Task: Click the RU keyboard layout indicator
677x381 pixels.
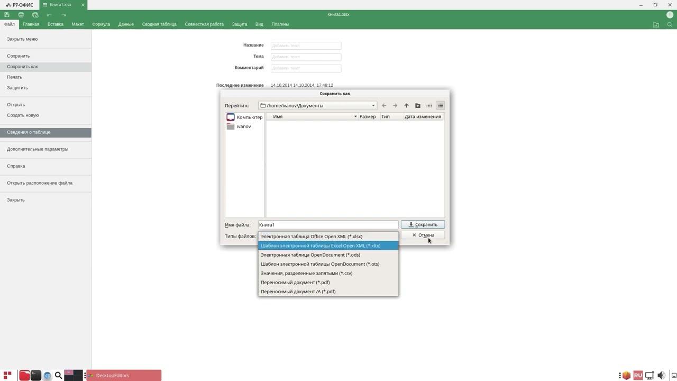Action: (638, 375)
